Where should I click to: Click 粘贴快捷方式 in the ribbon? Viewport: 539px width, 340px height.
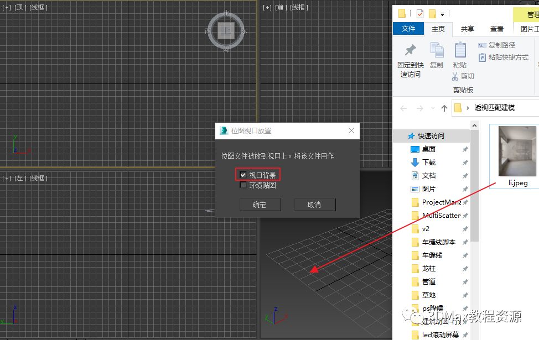click(x=503, y=57)
